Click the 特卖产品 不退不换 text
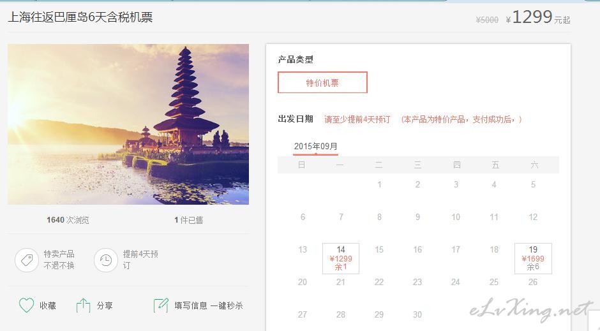This screenshot has height=331, width=600. [59, 260]
